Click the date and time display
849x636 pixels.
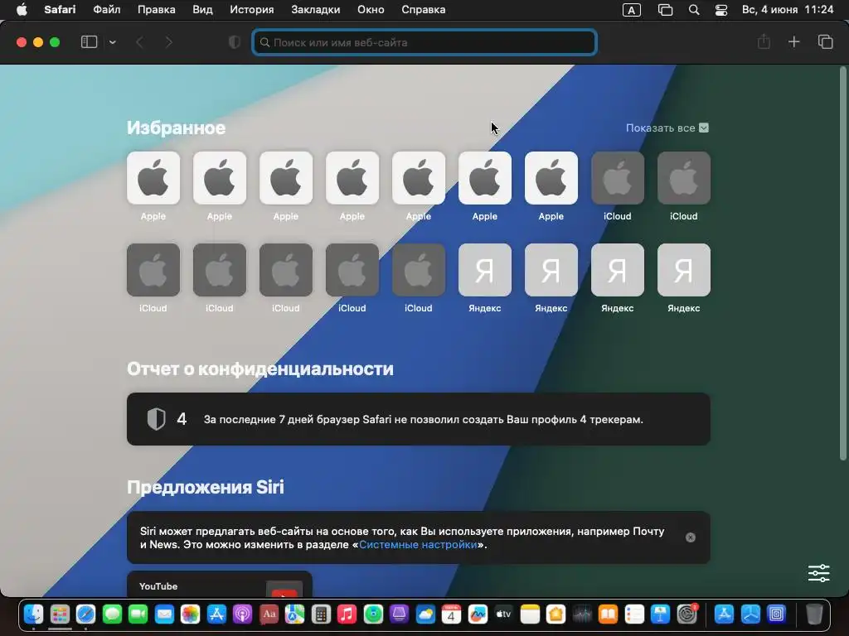(788, 10)
